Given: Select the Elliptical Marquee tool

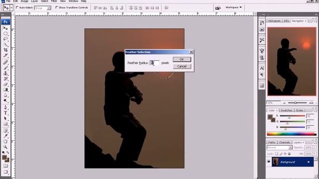Looking at the screenshot, I should point(5,34).
